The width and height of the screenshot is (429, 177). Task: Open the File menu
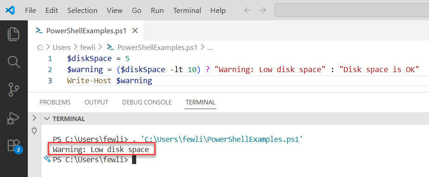pos(31,10)
